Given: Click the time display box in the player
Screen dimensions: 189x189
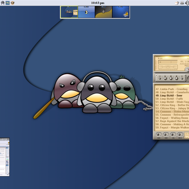Looking at the screenshot, I should click(x=168, y=62).
